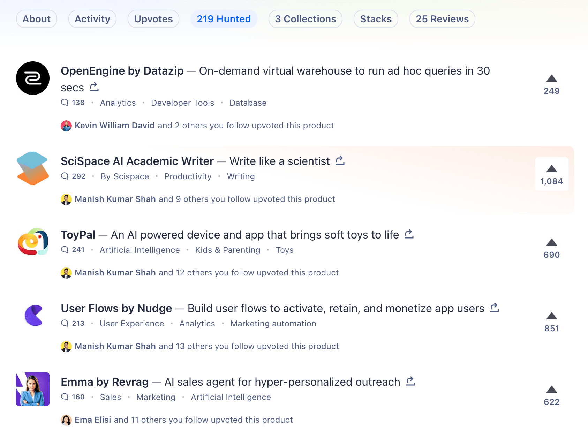Share User Flows by Nudge via icon
The height and width of the screenshot is (438, 588).
click(495, 308)
